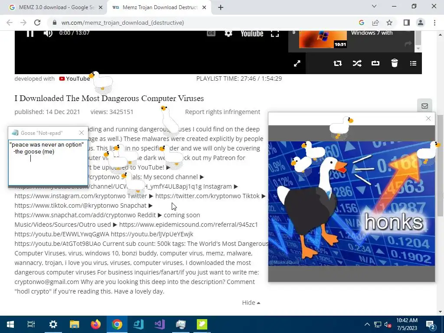Launch Firefox from the taskbar

(96, 324)
